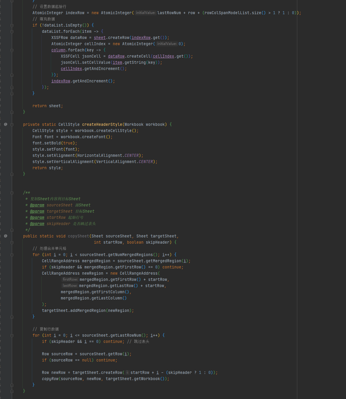Click the fold end marker at Javadoc '*/' line
Screen dimensions: 346x399
click(x=12, y=230)
